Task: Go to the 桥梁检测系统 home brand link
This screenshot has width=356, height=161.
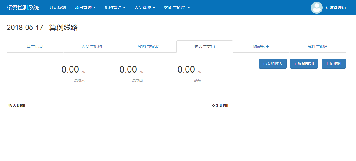Action: [23, 8]
